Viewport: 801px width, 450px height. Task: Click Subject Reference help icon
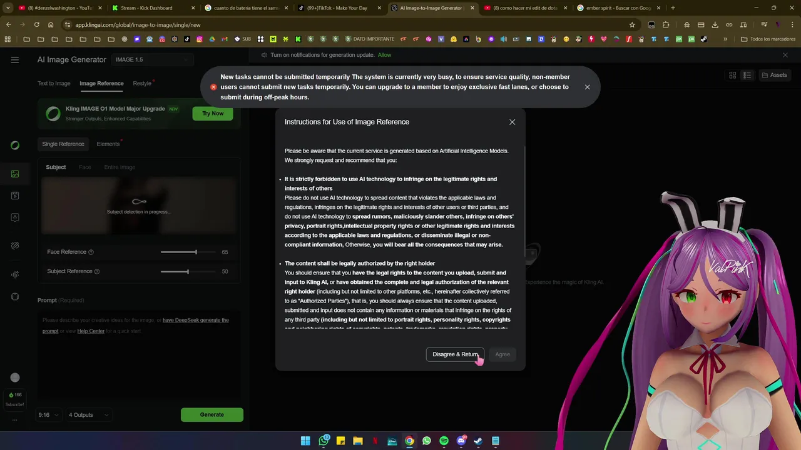click(x=96, y=271)
